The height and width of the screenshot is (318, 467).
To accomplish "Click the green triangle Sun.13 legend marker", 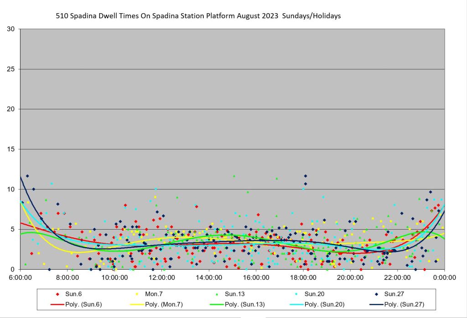I will (x=216, y=294).
